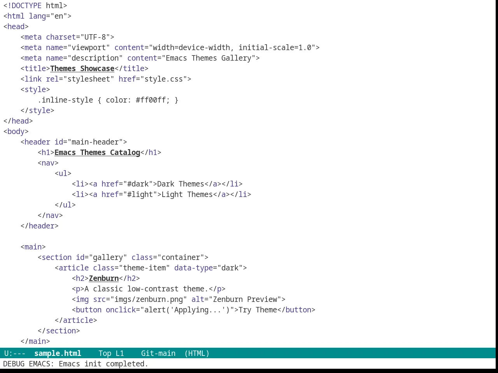
Task: Click the closing </main> tag
Action: tap(35, 341)
